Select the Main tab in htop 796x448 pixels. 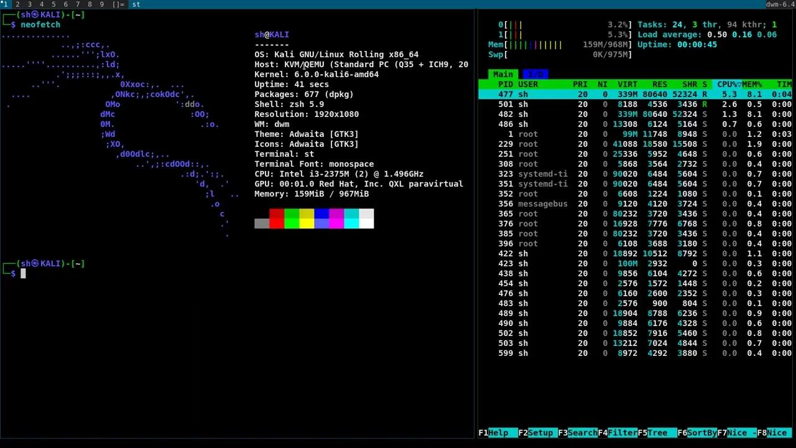pyautogui.click(x=502, y=74)
